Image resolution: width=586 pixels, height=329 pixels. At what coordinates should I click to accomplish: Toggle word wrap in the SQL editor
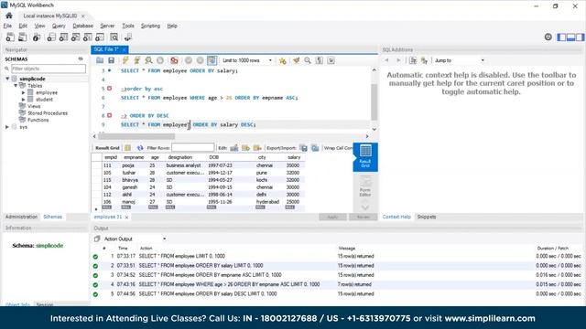[331, 60]
